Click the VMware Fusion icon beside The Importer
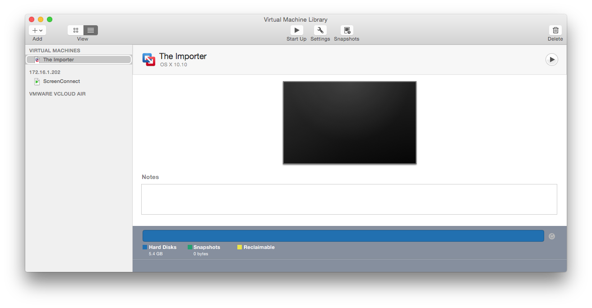Screen dimensions: 592x308 pyautogui.click(x=149, y=60)
